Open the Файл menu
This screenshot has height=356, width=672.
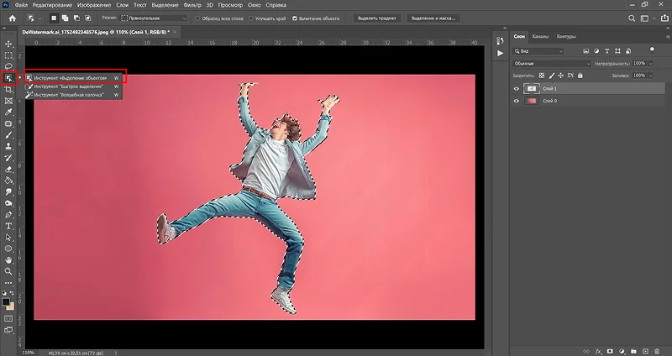[21, 5]
